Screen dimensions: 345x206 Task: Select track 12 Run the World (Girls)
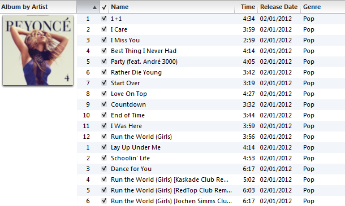coord(141,137)
